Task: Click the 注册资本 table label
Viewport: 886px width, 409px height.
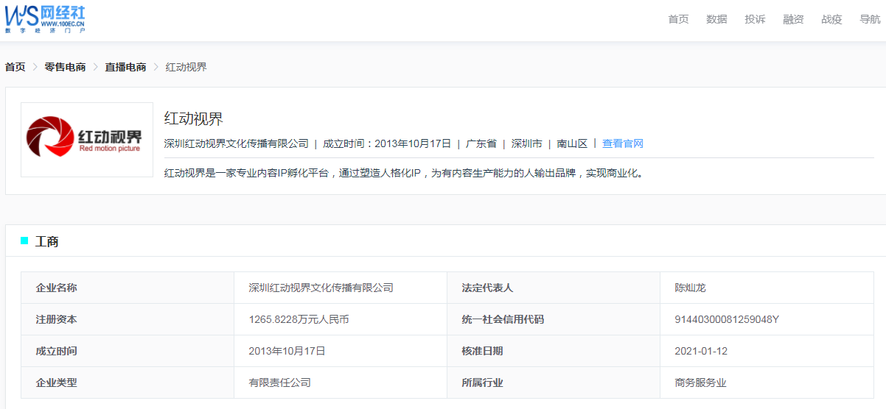Action: point(56,319)
